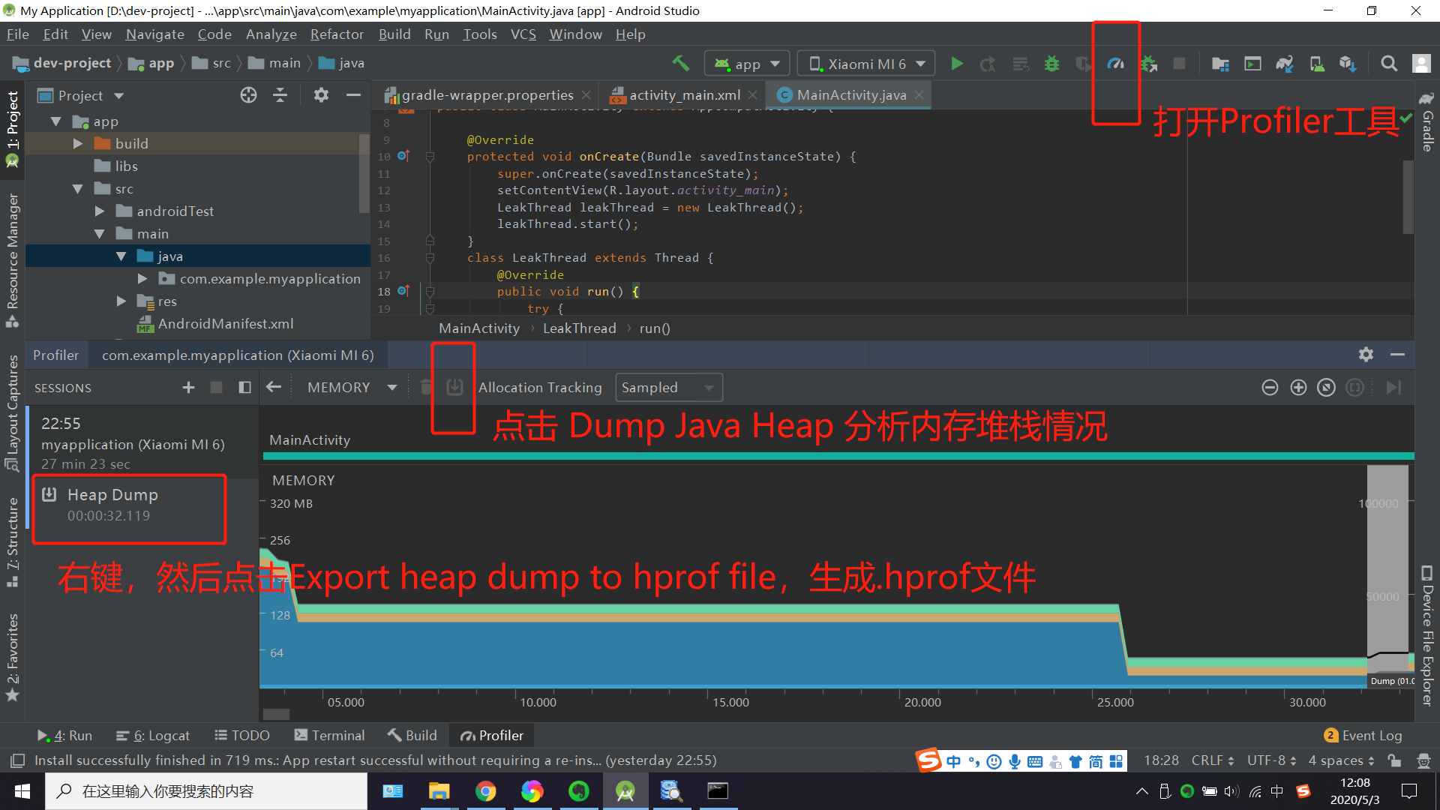Viewport: 1440px width, 810px height.
Task: Switch to the activity_main.xml editor tab
Action: 683,95
